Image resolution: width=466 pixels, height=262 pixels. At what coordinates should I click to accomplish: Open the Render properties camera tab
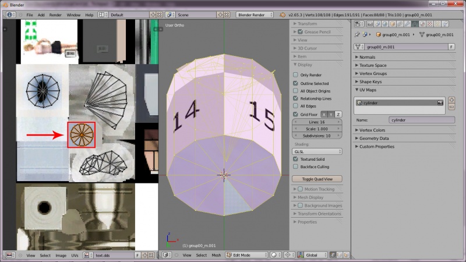[369, 24]
